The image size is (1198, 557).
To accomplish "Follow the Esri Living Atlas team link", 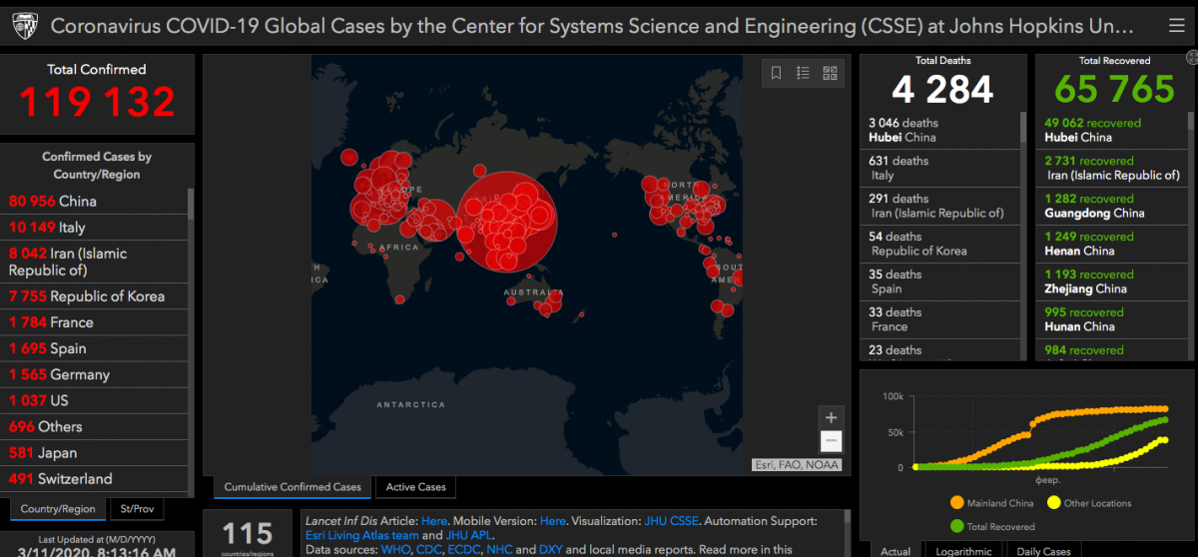I will click(x=362, y=535).
